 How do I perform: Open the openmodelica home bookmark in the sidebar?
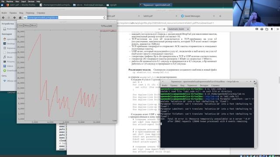[x=10, y=39]
